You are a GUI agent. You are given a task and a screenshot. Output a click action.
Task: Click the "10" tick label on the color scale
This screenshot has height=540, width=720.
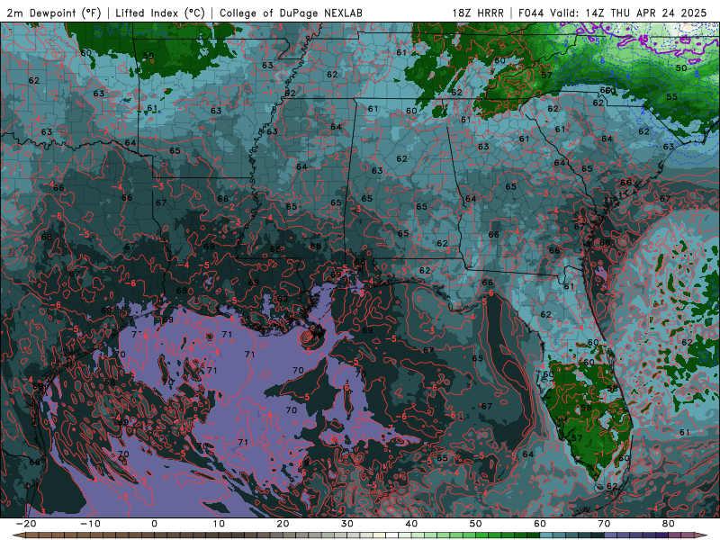click(x=219, y=524)
